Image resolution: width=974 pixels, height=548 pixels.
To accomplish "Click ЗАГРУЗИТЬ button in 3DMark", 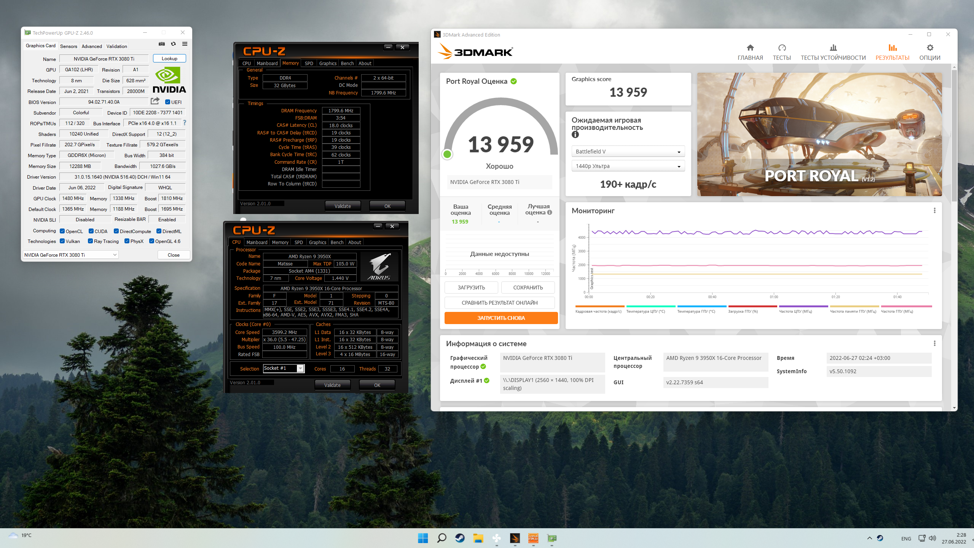I will (471, 288).
